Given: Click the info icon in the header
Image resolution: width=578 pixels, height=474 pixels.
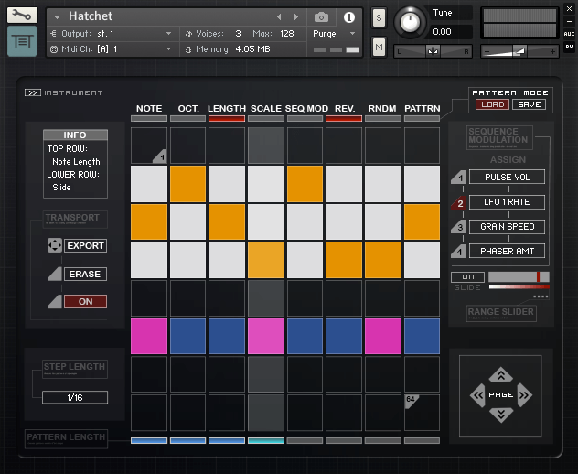Looking at the screenshot, I should [x=348, y=16].
